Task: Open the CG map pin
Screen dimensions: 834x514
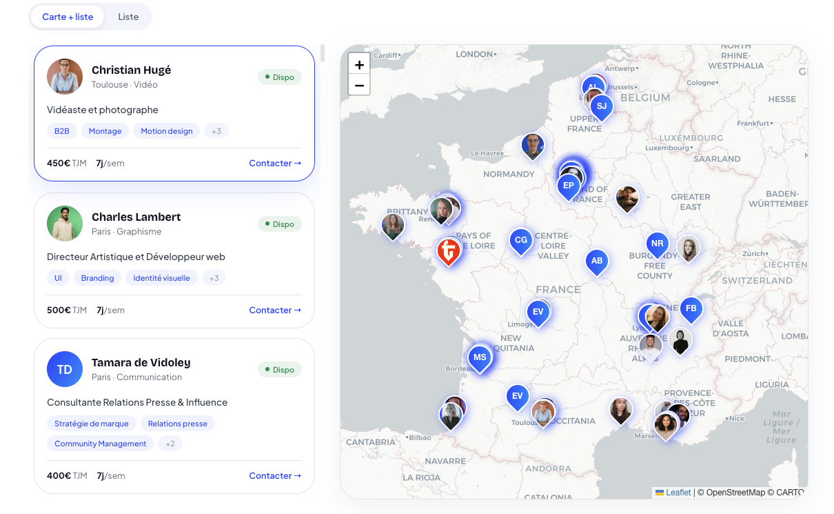Action: click(521, 241)
